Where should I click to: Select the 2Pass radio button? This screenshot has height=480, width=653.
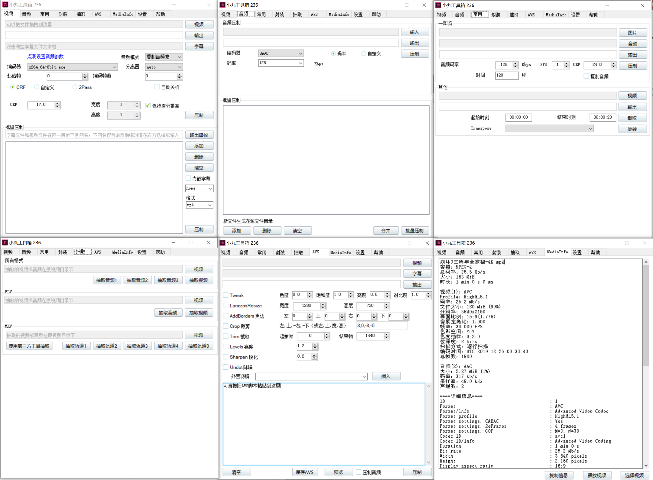pyautogui.click(x=75, y=87)
